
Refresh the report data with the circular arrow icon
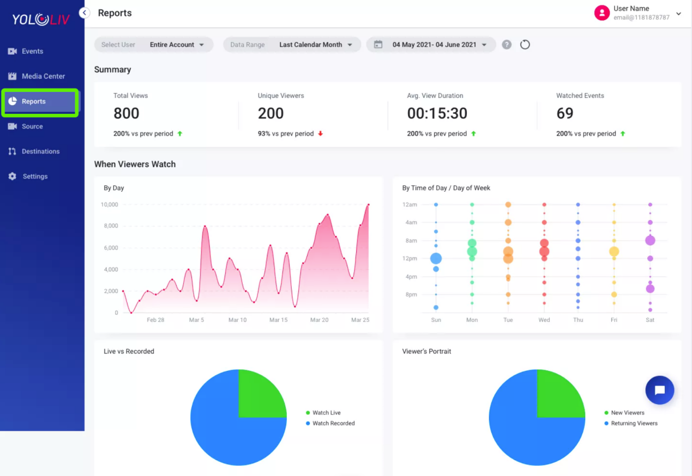[x=525, y=45]
